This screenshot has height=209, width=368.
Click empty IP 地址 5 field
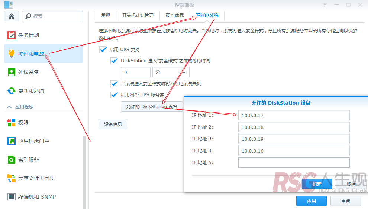point(294,163)
